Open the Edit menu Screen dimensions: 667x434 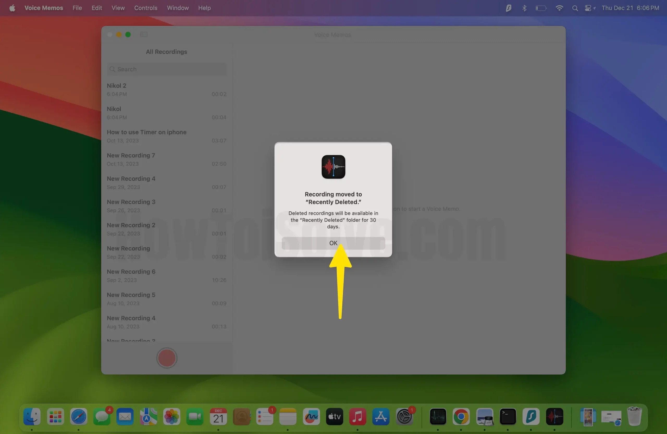(x=97, y=8)
